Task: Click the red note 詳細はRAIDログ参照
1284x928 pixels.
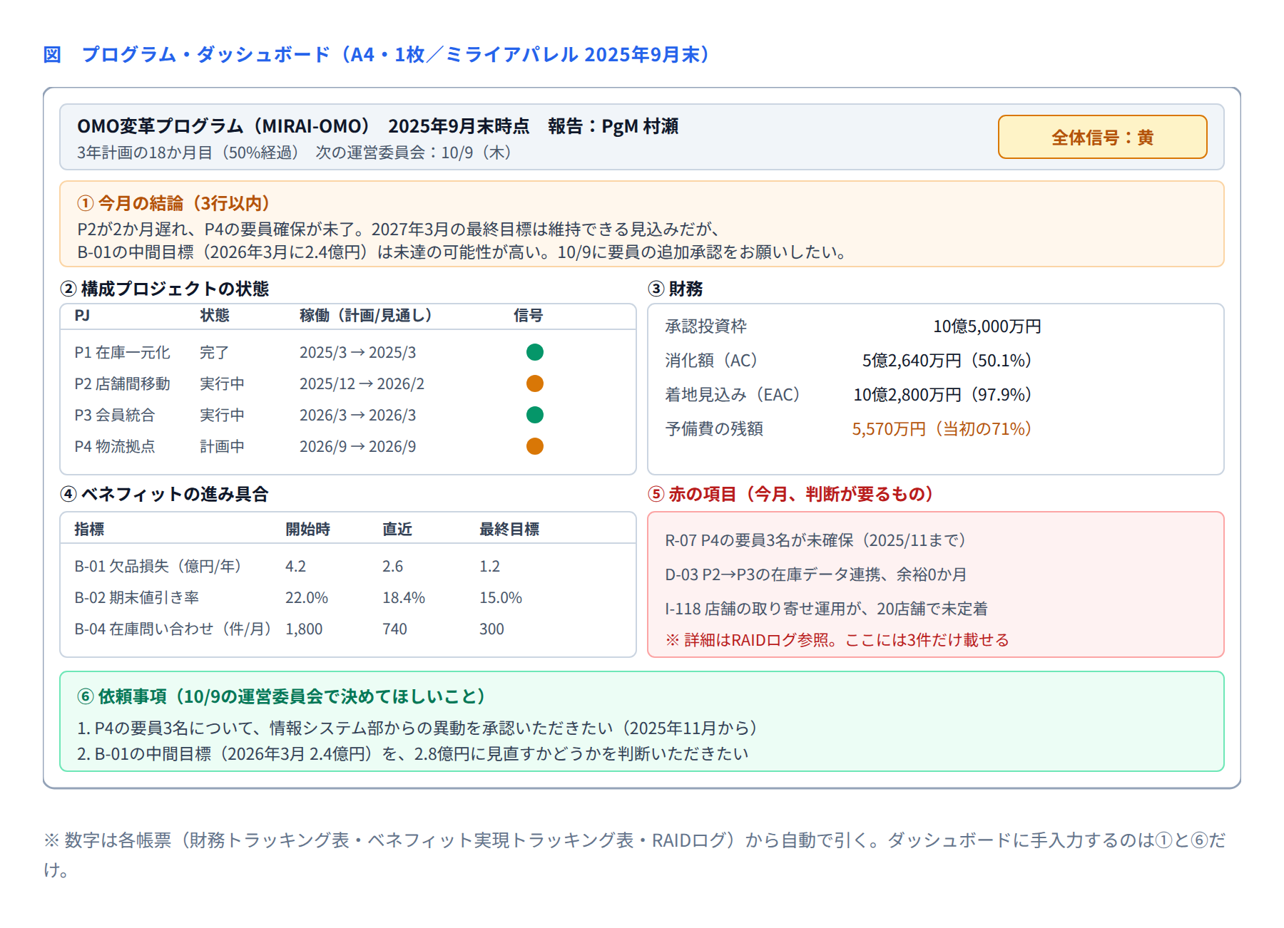Action: [837, 640]
